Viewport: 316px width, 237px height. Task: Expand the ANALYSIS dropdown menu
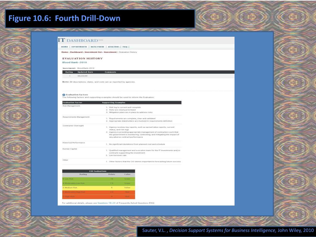point(114,47)
